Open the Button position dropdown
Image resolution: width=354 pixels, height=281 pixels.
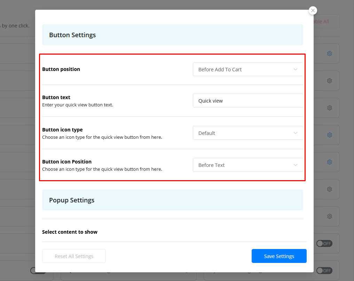pos(247,69)
